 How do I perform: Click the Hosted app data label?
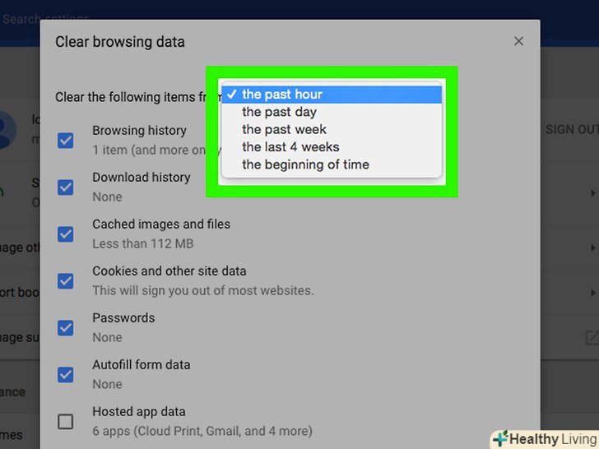[x=138, y=412]
